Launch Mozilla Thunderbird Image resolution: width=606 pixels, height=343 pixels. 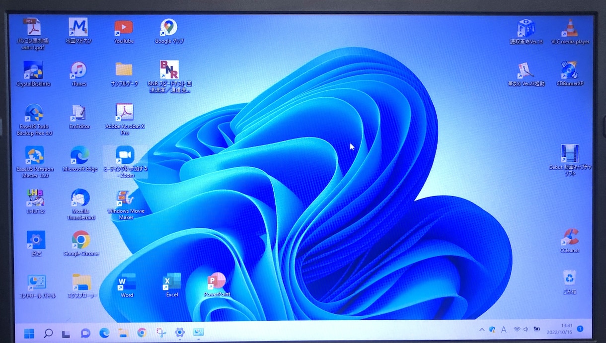tap(80, 205)
